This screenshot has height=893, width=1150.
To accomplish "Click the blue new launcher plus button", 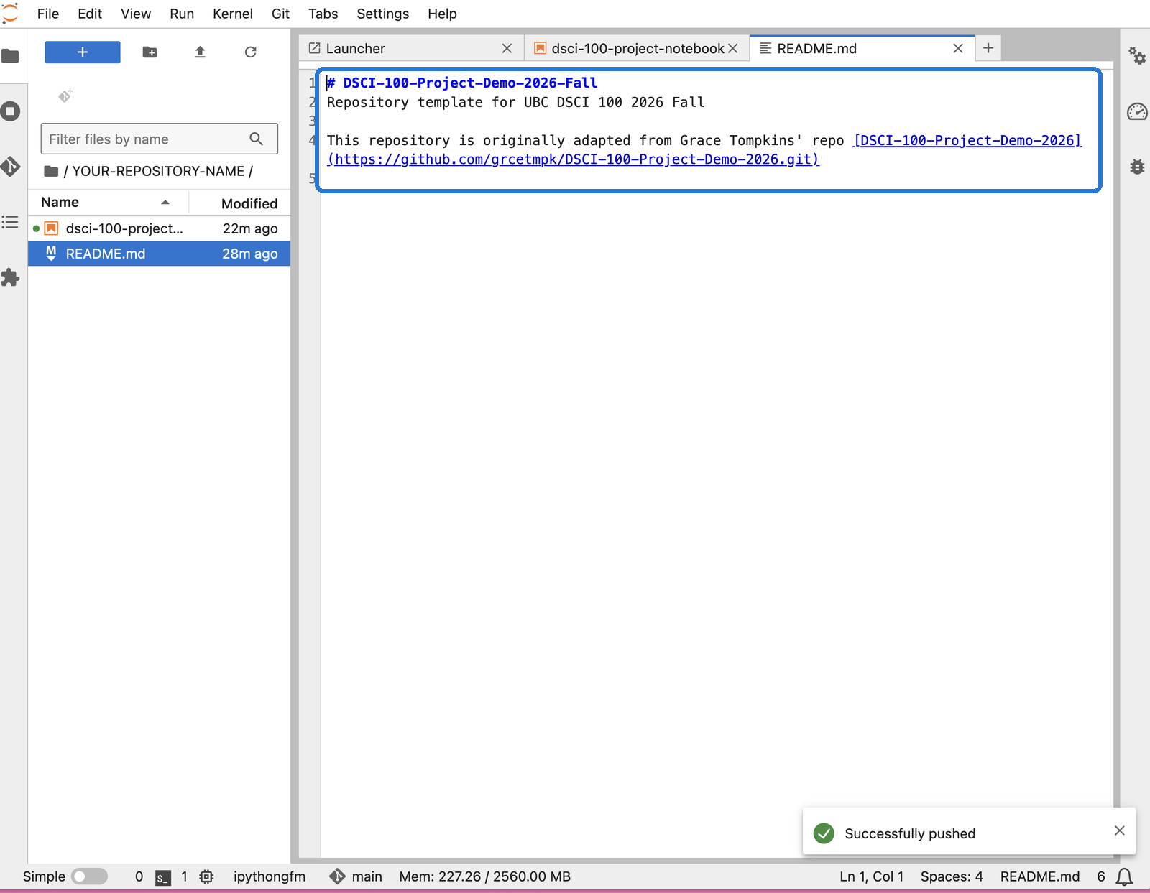I will pos(83,52).
